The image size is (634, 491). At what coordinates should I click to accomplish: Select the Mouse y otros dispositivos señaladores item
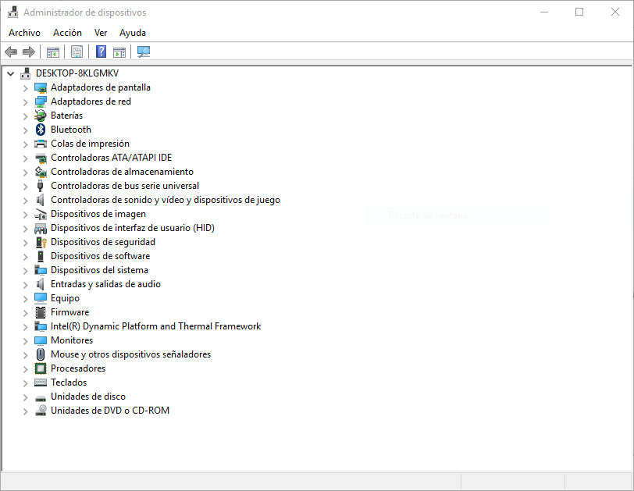coord(130,354)
